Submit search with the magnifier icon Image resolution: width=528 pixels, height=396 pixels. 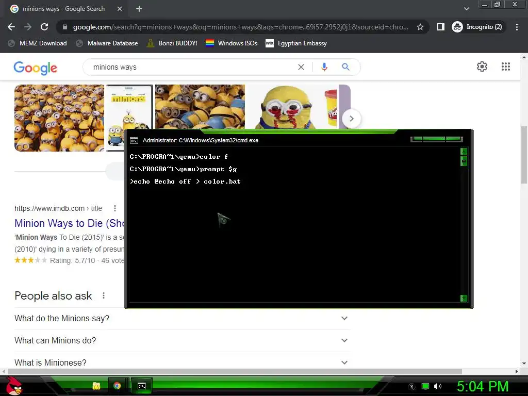click(345, 67)
